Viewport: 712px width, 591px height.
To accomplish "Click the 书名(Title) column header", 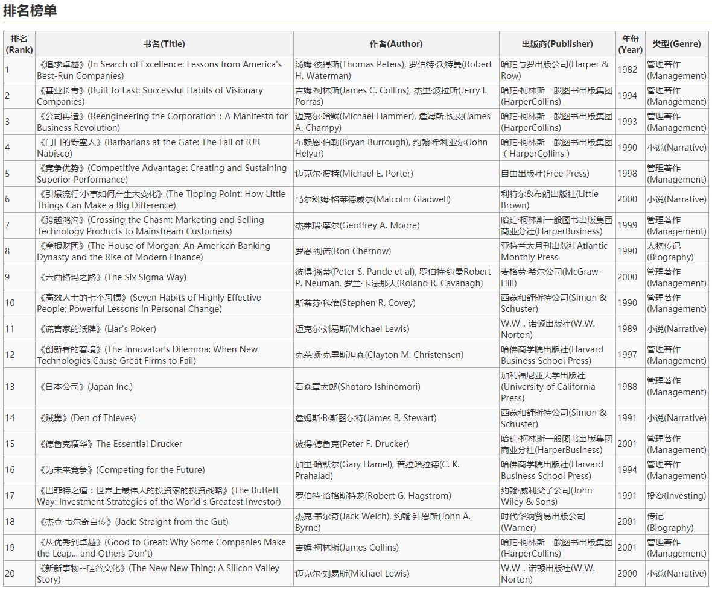I will (x=164, y=44).
